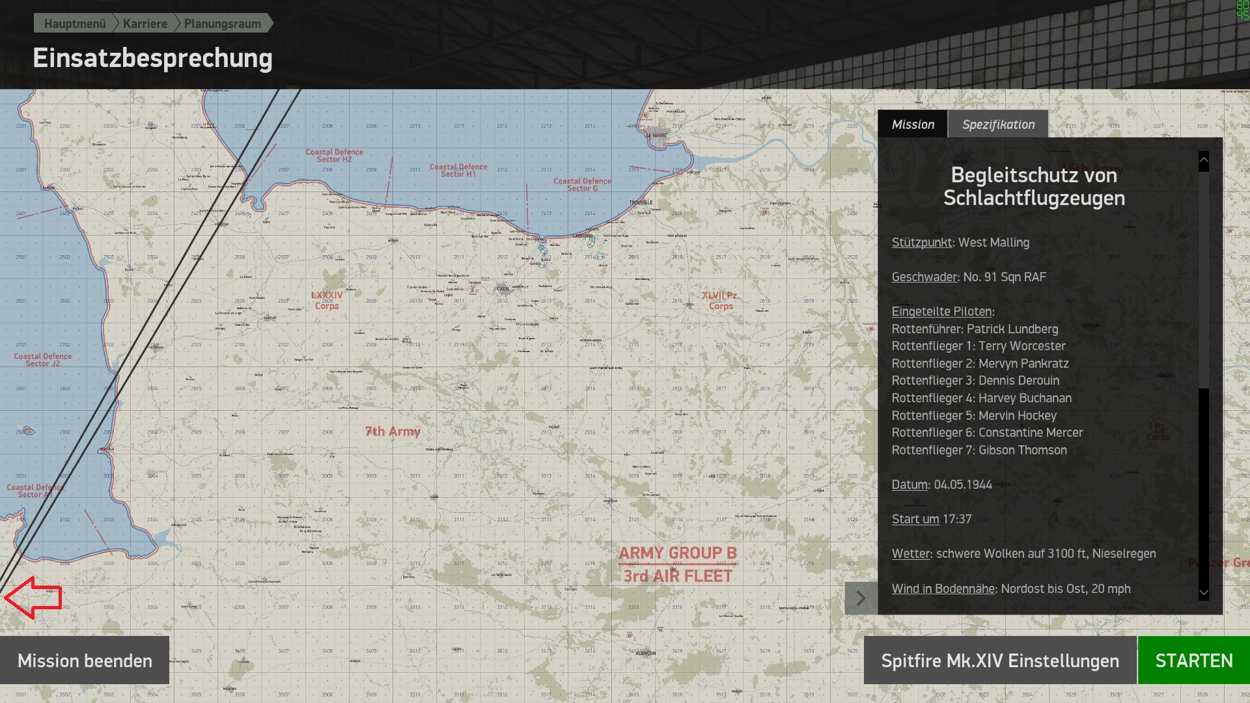Switch to the Spezifikation tab
1250x703 pixels.
pyautogui.click(x=998, y=124)
